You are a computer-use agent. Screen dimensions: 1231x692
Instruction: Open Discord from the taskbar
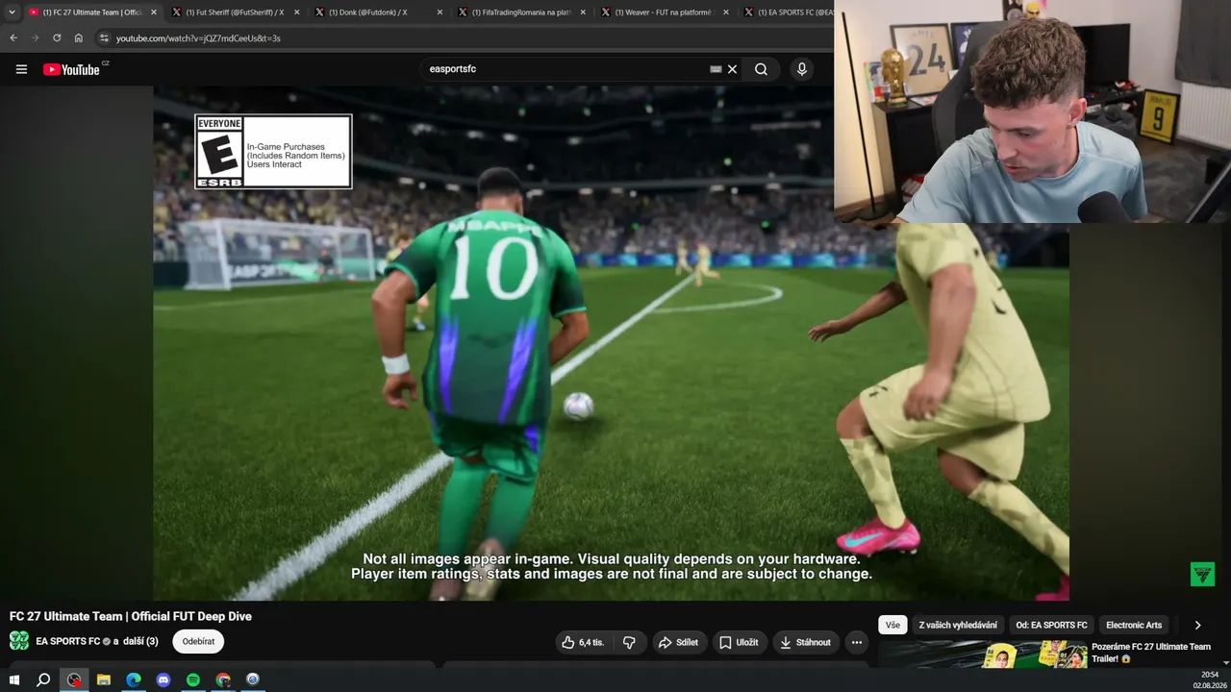tap(163, 680)
